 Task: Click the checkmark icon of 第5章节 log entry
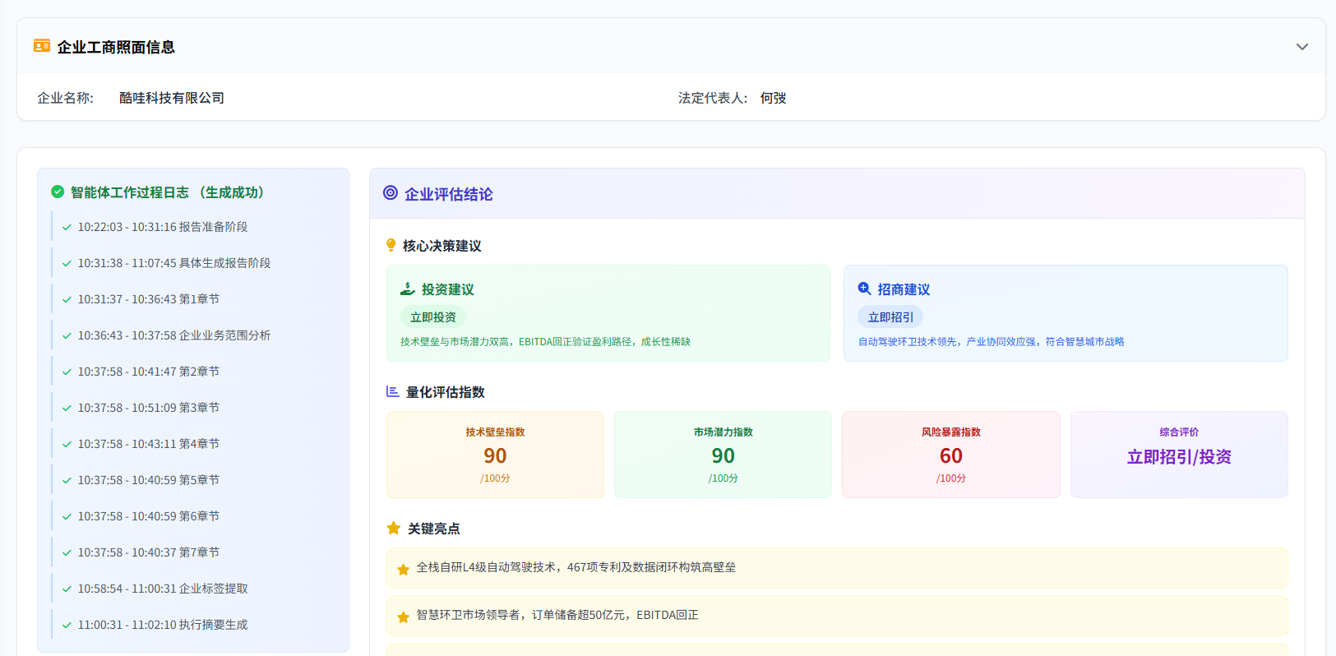tap(67, 481)
